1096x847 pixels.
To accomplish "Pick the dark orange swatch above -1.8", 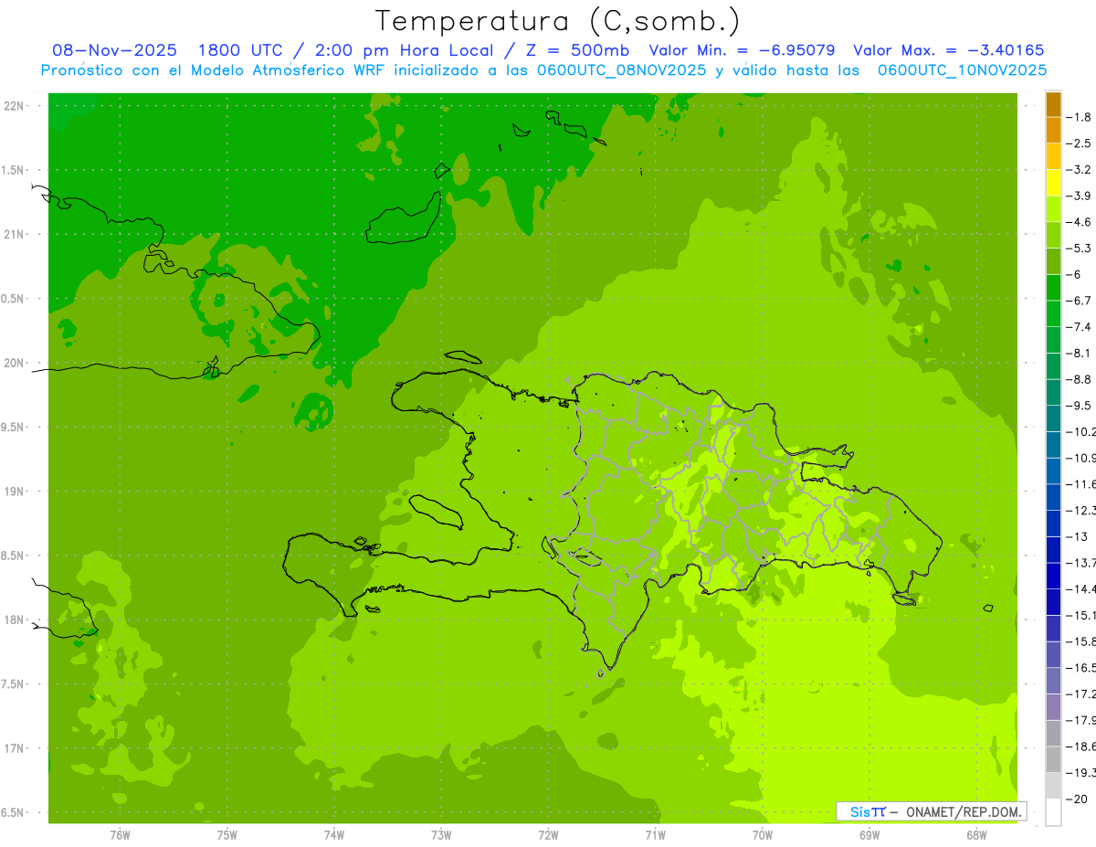I will coord(1053,104).
